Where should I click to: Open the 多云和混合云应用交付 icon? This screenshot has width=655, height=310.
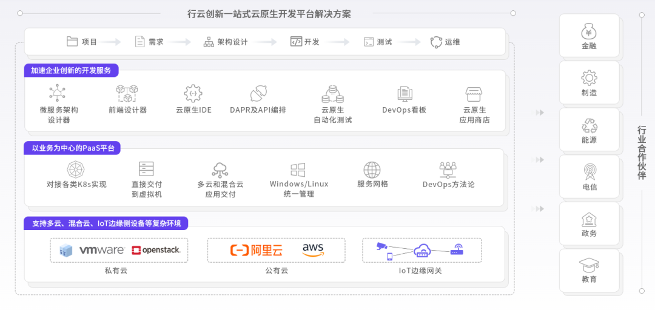[220, 170]
